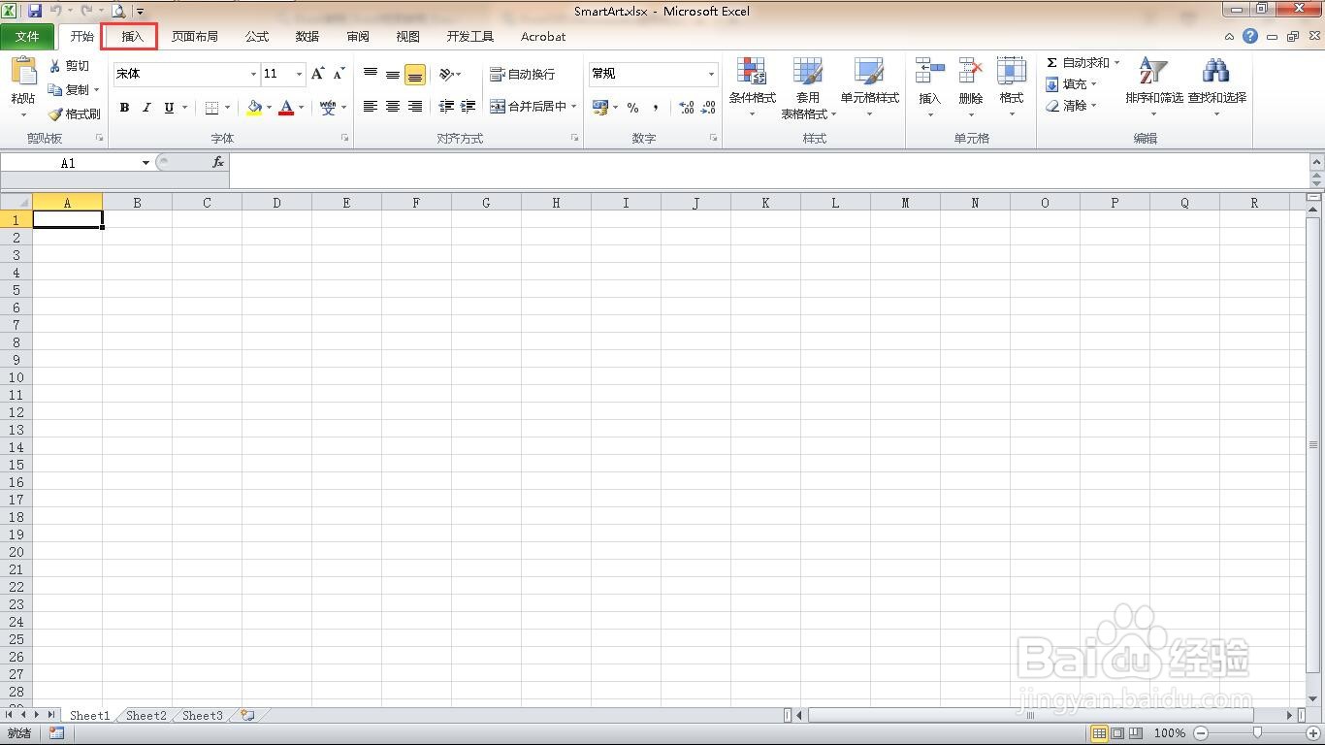Increase font size with large A icon

[317, 74]
